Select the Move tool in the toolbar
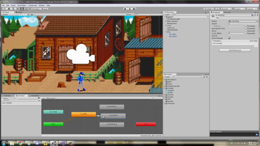The height and width of the screenshot is (146, 260). [9, 9]
